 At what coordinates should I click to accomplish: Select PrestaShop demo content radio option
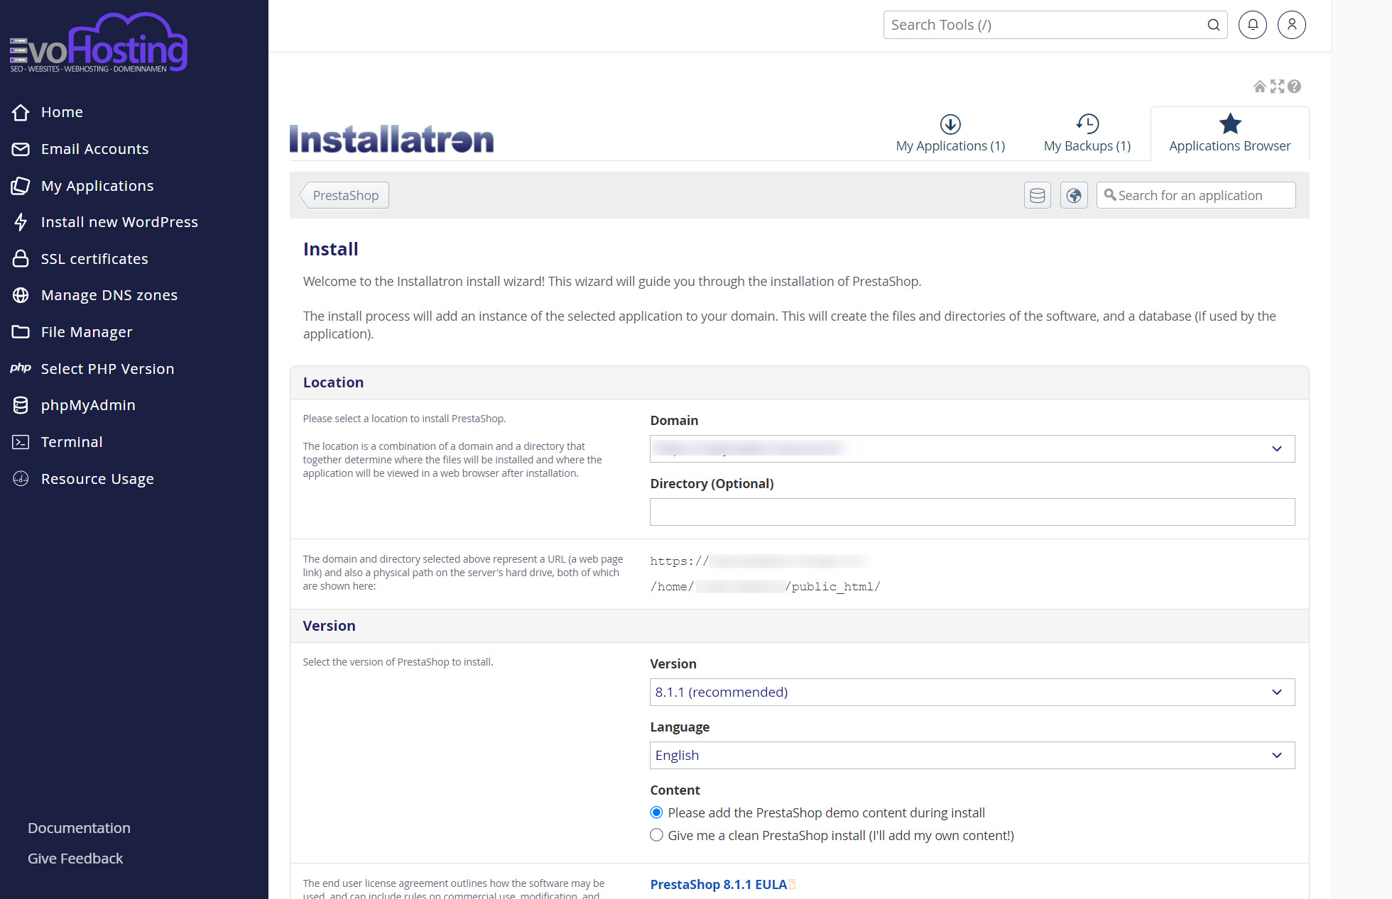656,812
